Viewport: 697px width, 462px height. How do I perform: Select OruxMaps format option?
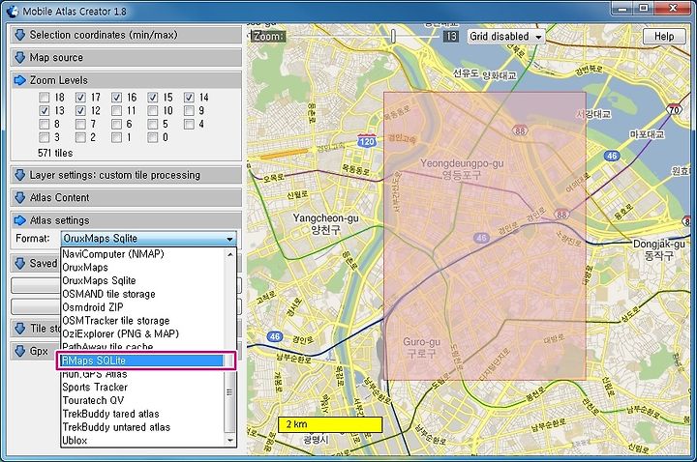[142, 268]
